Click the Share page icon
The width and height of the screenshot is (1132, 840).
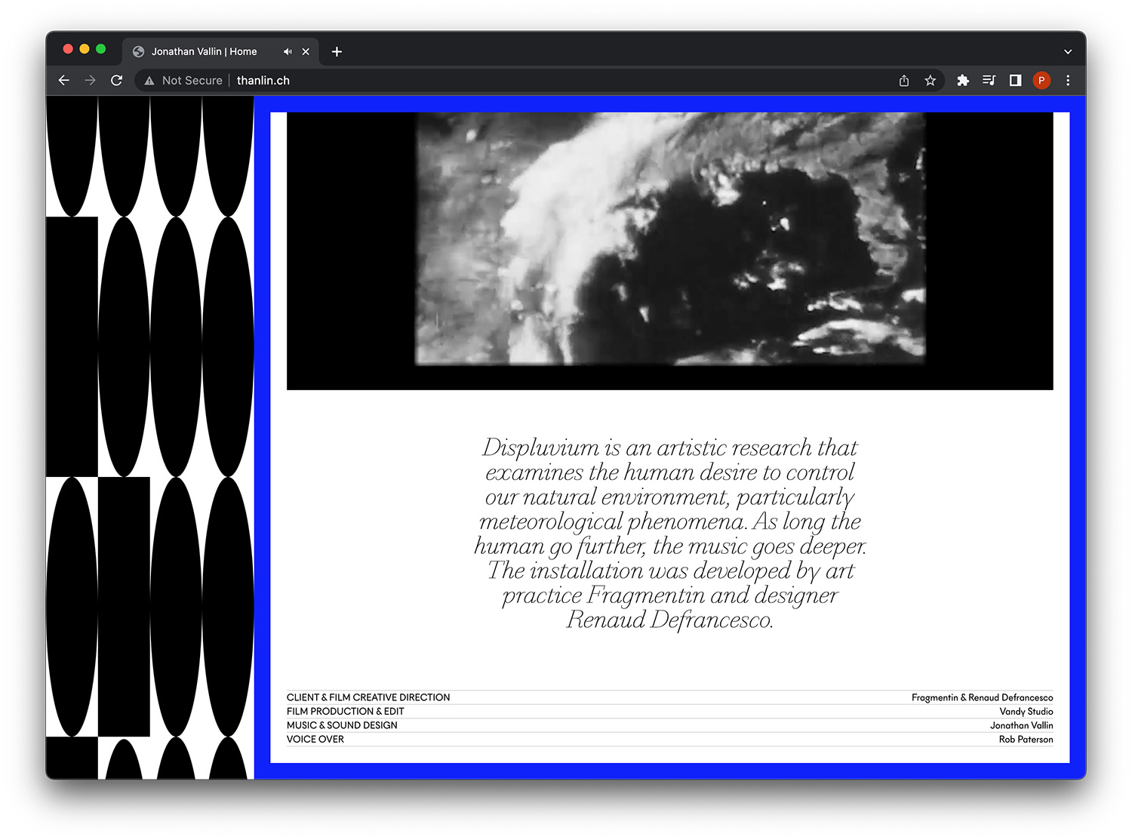[x=903, y=81]
